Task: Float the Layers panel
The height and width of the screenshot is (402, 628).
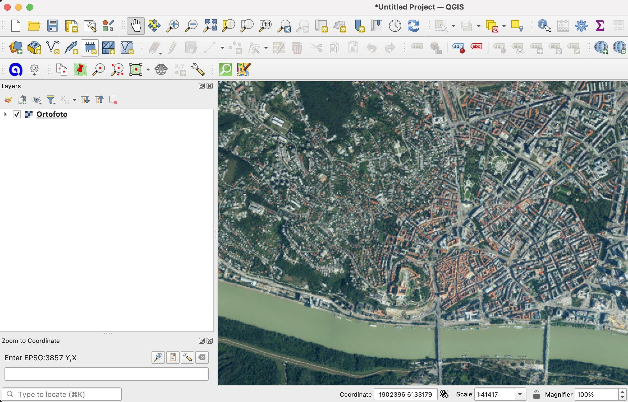Action: coord(201,86)
